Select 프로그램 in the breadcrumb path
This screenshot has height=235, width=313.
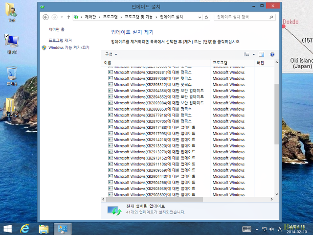pyautogui.click(x=110, y=17)
